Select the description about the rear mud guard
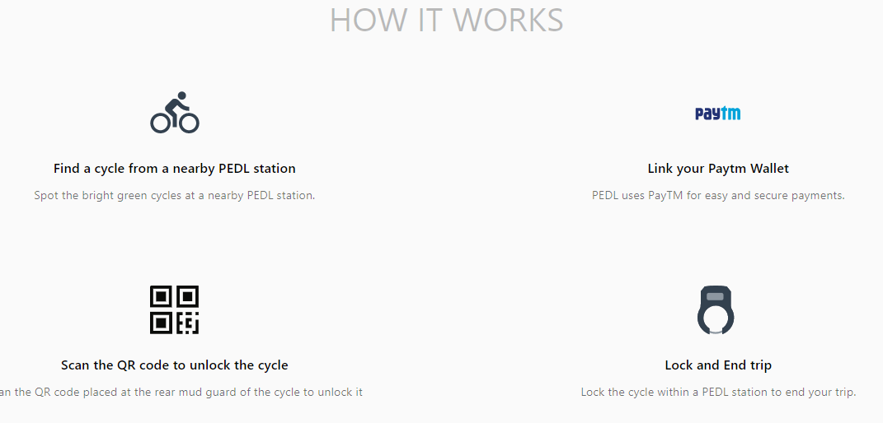Screen dimensions: 883x423 (x=181, y=392)
